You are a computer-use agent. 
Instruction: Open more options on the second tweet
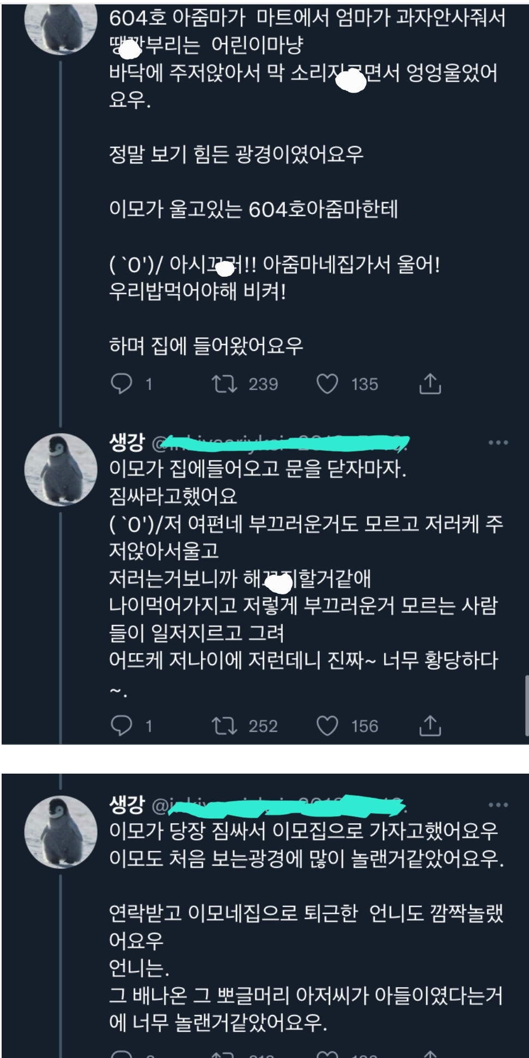(x=498, y=442)
